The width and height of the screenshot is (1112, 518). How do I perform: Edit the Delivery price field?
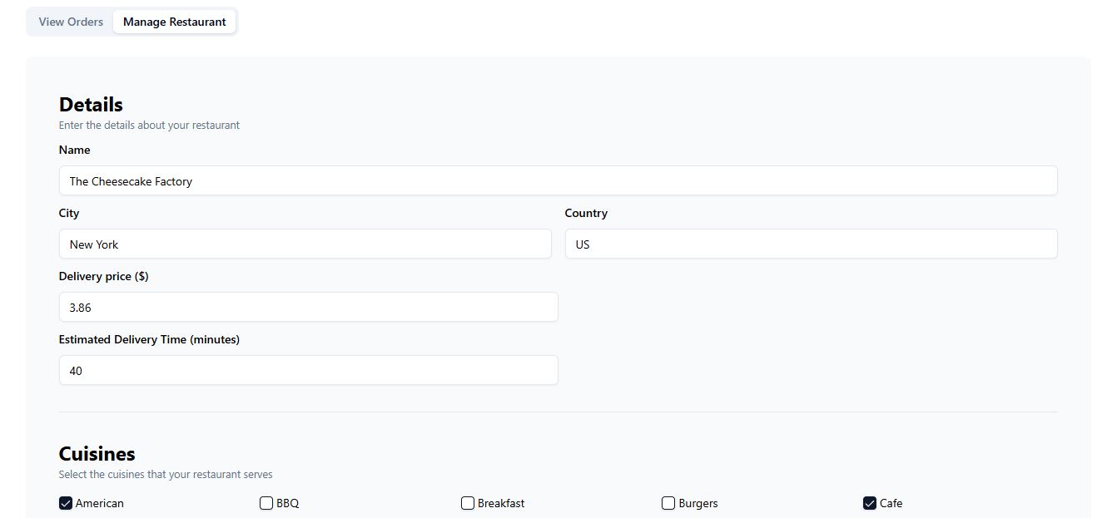coord(308,307)
